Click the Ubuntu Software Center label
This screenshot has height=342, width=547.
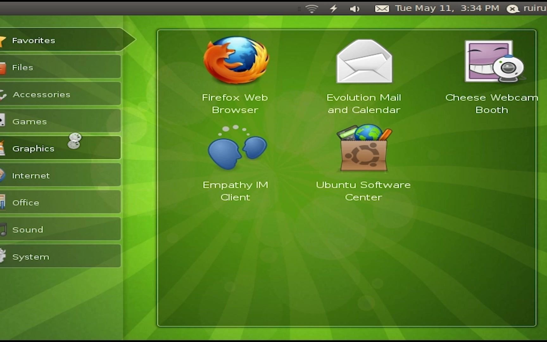[363, 191]
